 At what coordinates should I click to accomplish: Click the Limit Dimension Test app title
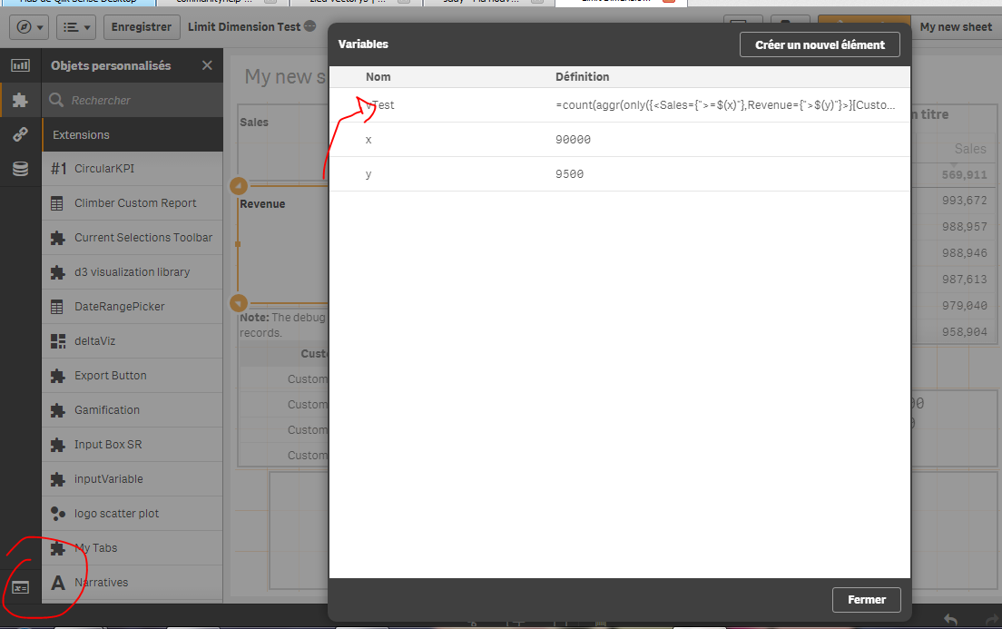click(x=244, y=27)
